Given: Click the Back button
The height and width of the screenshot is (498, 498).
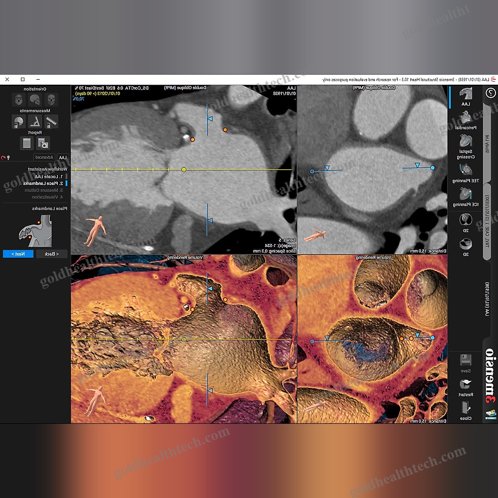Looking at the screenshot, I should [51, 254].
